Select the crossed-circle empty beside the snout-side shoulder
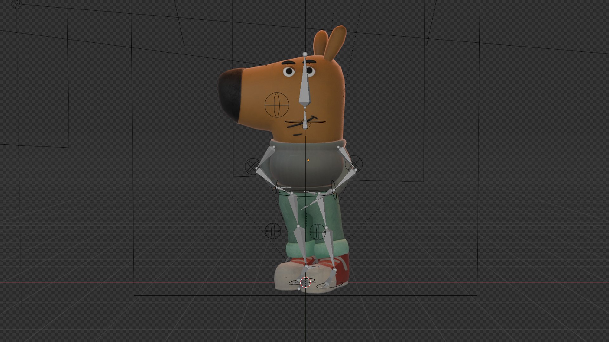 pos(253,166)
